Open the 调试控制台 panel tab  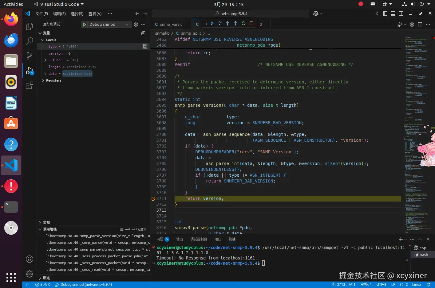[x=199, y=239]
